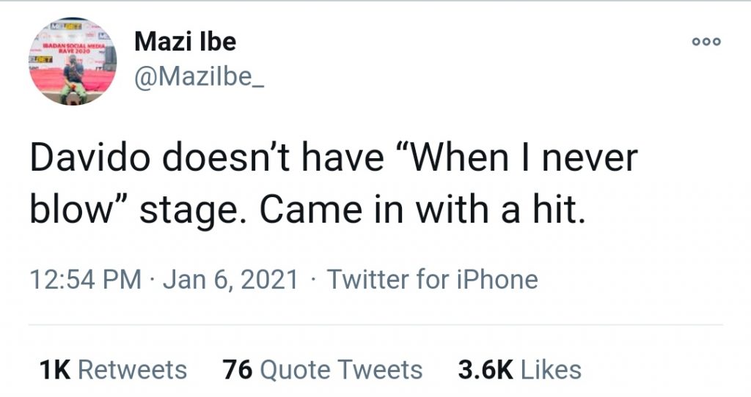Image resolution: width=751 pixels, height=397 pixels.
Task: Click the word iPhone in source label
Action: (x=497, y=279)
